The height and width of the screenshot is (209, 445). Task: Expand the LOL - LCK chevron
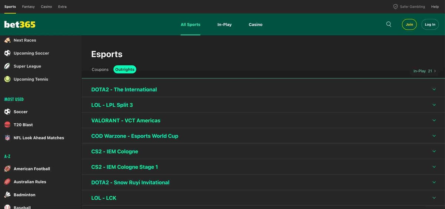click(x=434, y=198)
